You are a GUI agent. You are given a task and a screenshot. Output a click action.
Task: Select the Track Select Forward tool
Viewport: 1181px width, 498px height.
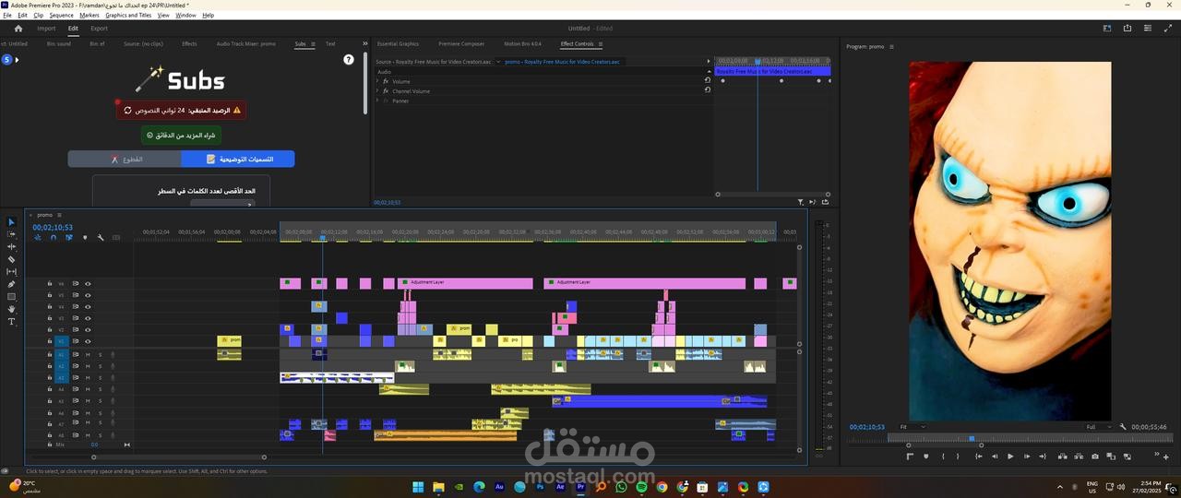click(x=12, y=234)
